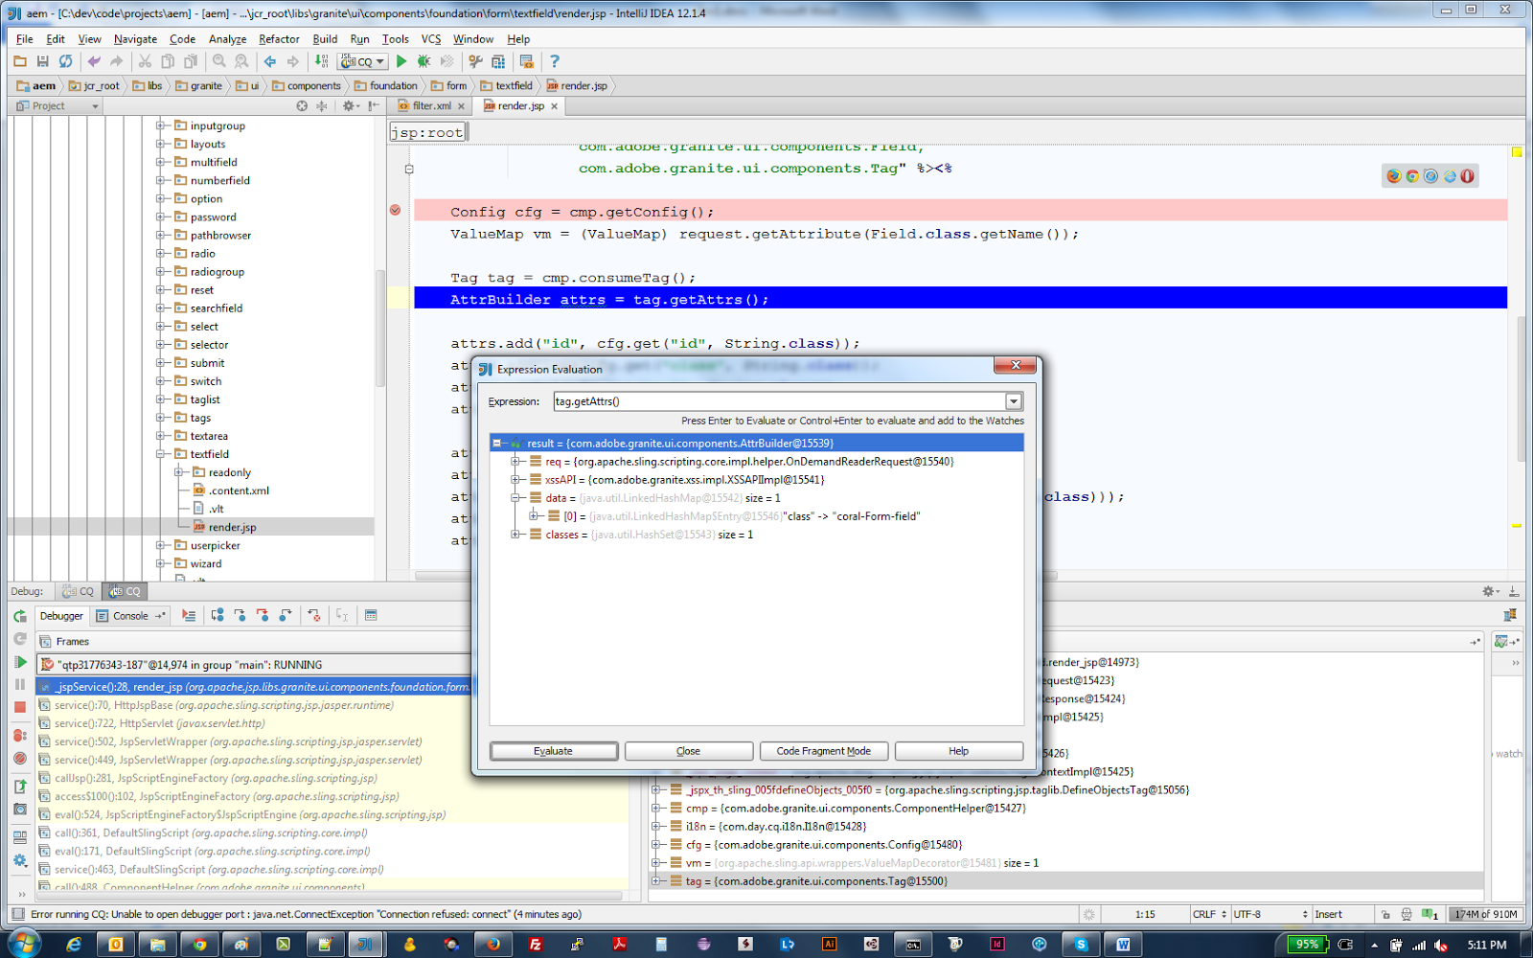
Task: Click View Breakpoints icon in debug sidebar
Action: point(20,736)
